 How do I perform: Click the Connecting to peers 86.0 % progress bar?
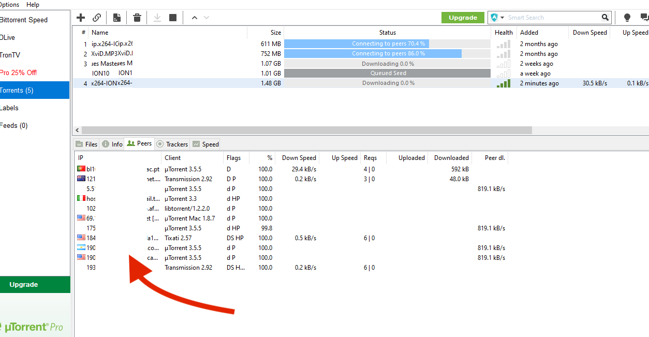(387, 53)
